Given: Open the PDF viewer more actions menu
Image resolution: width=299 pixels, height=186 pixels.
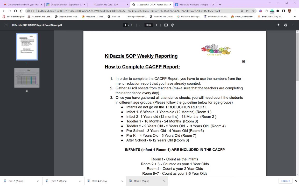Looking at the screenshot, I should point(293,25).
